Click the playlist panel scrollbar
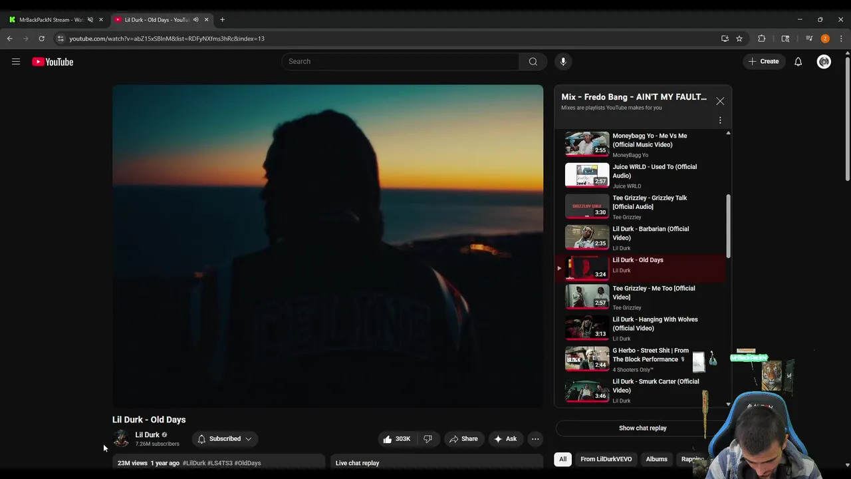Screen dimensions: 851x479 point(728,226)
